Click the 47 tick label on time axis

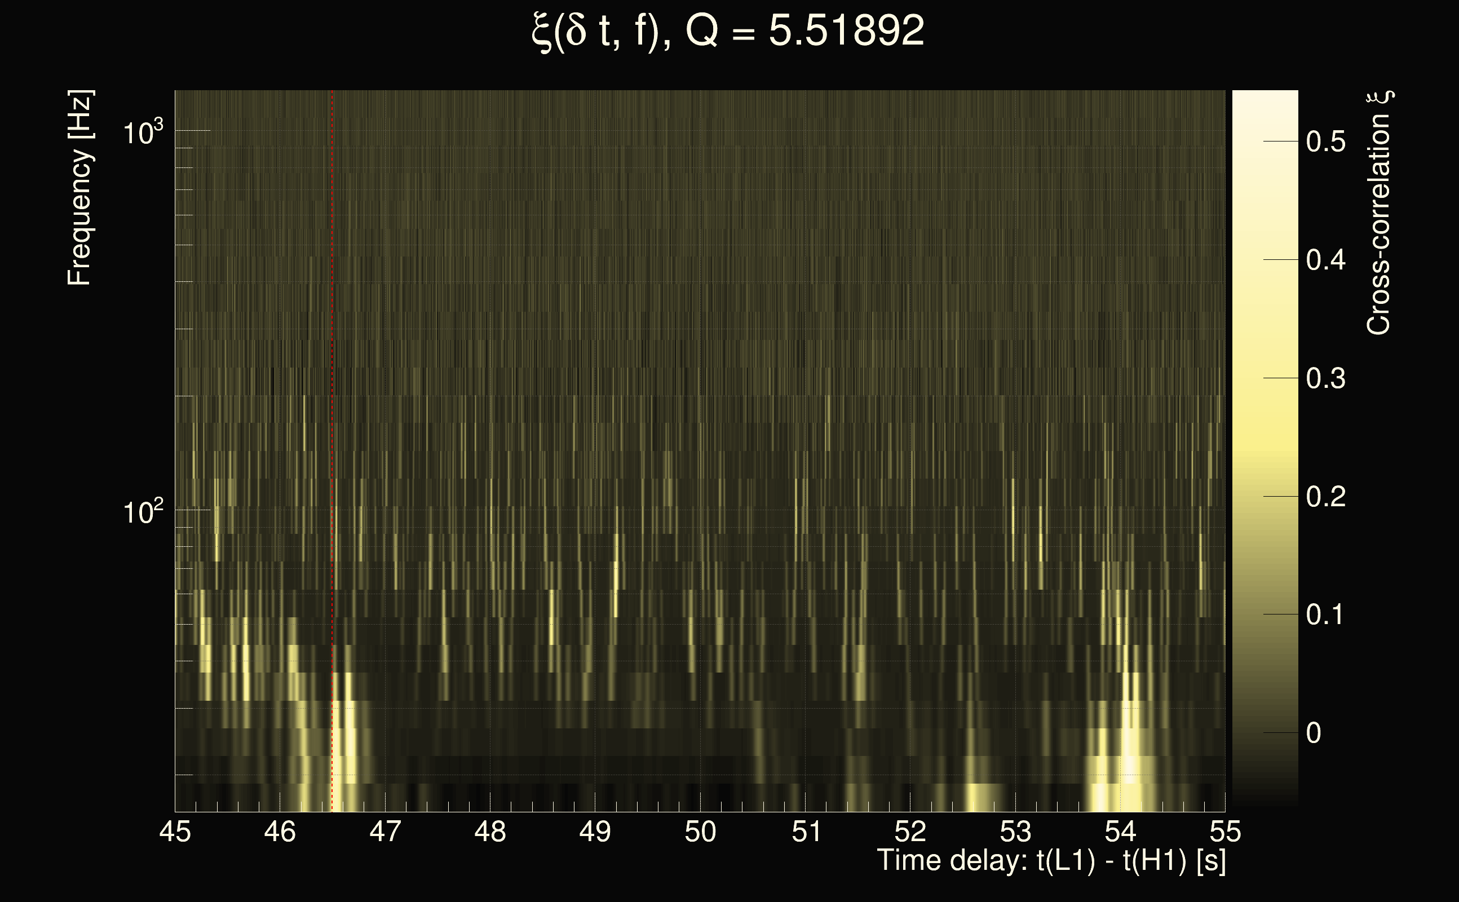click(x=386, y=832)
